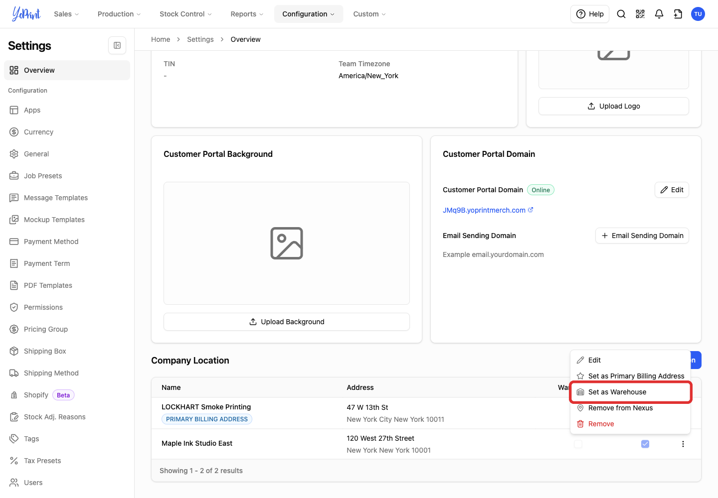
Task: Click the Name column header
Action: (x=171, y=387)
